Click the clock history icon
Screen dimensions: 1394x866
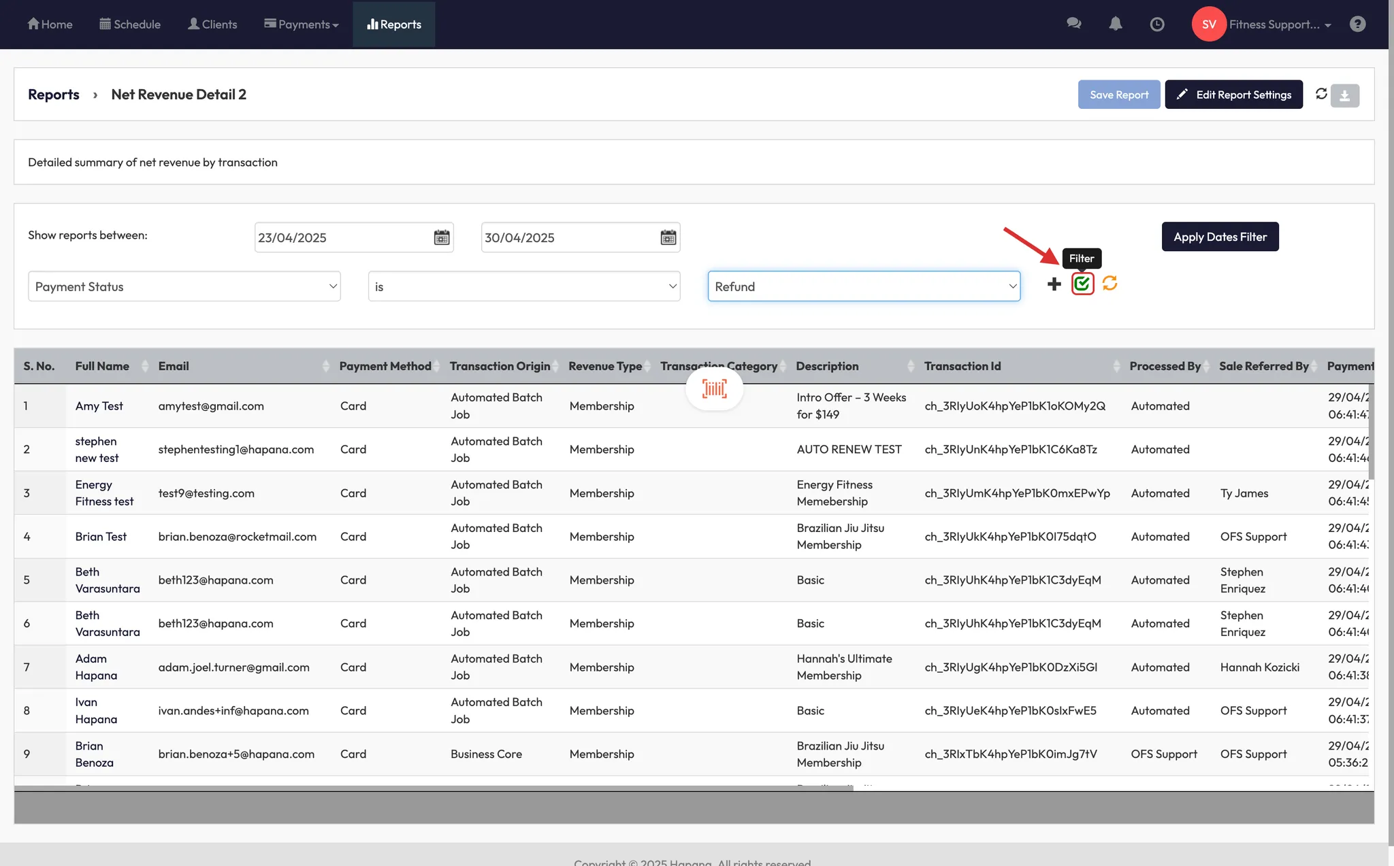1156,24
